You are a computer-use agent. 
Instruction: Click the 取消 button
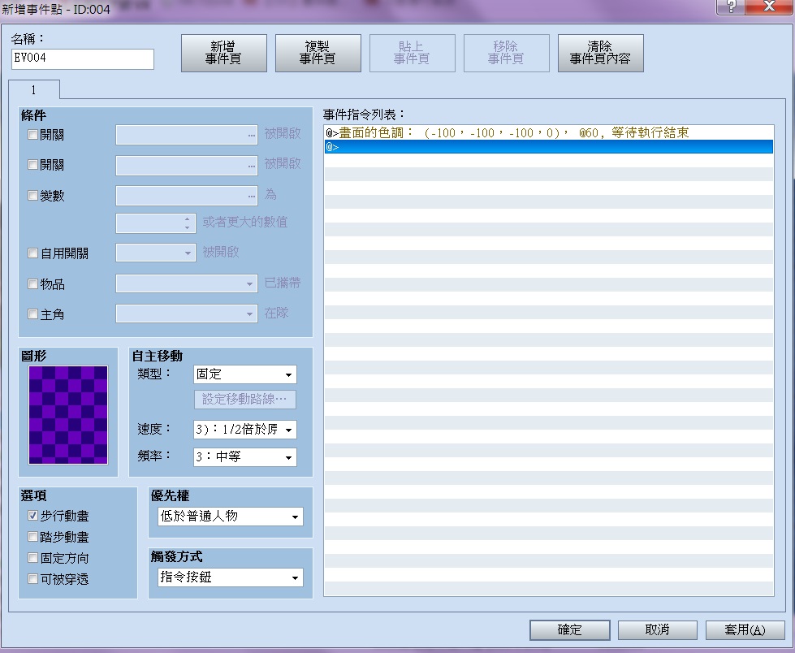pos(658,629)
